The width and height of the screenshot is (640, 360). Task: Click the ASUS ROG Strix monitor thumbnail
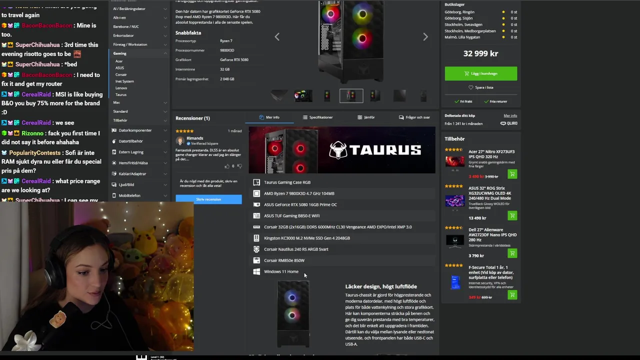pyautogui.click(x=455, y=201)
